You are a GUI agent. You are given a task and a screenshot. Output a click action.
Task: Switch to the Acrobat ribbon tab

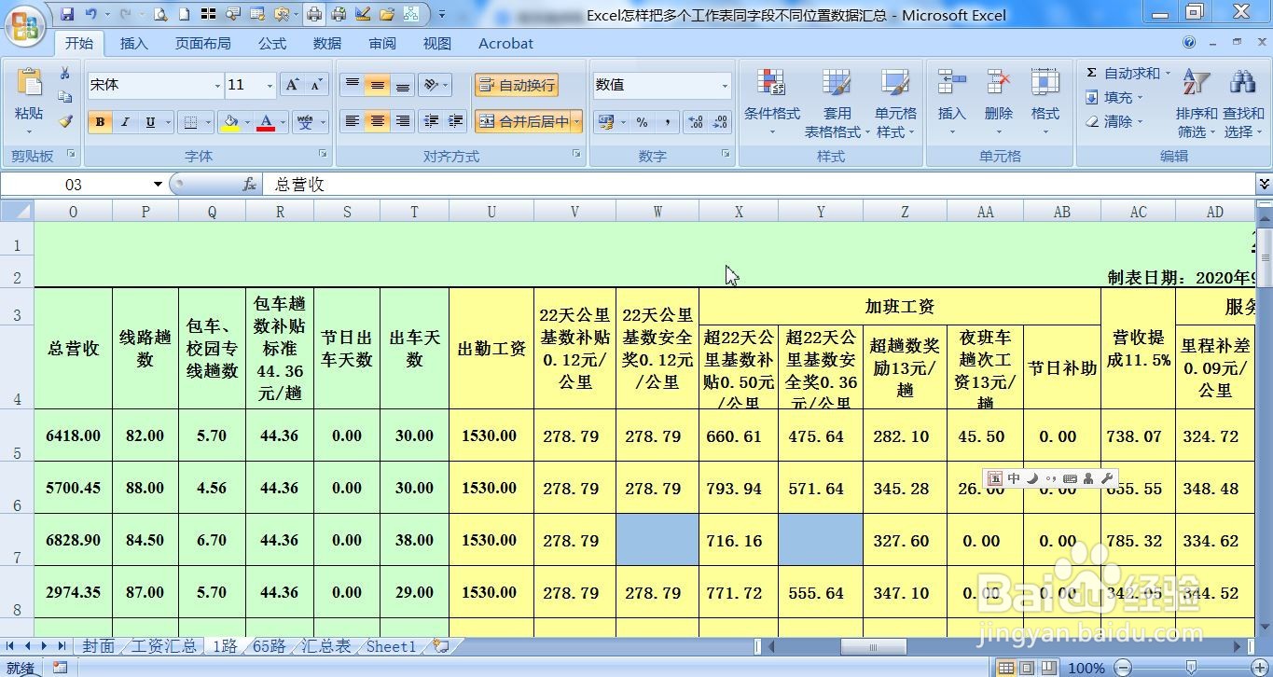coord(505,43)
